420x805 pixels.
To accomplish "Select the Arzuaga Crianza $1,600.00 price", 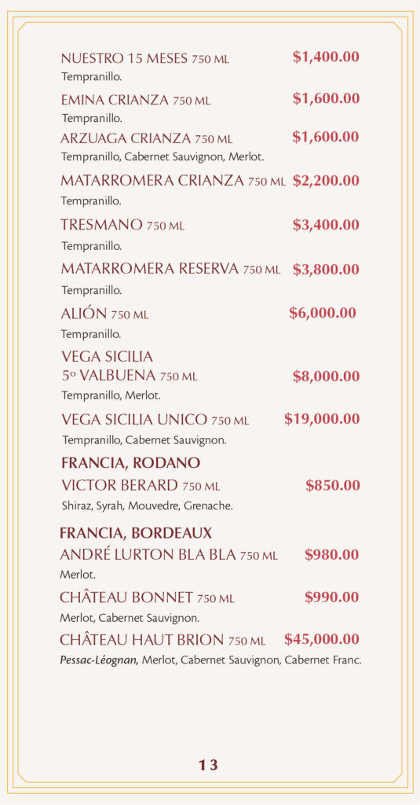I will coord(326,137).
